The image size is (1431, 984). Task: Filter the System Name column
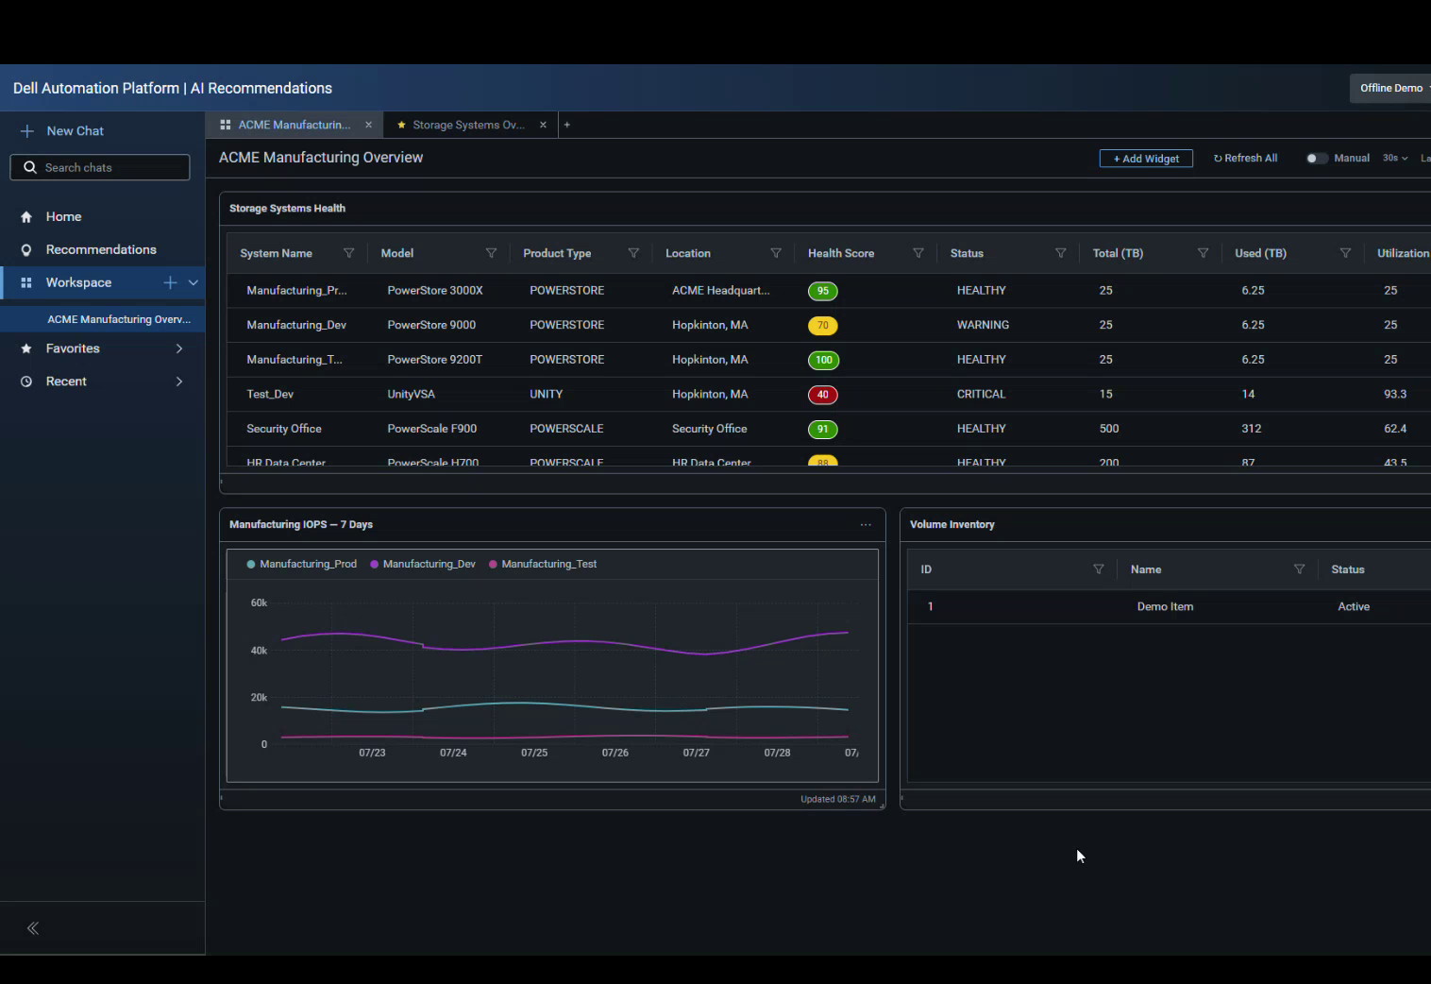click(348, 253)
